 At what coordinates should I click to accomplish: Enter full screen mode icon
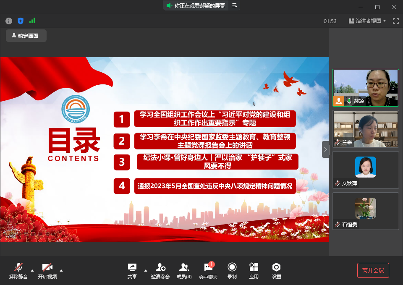click(395, 21)
